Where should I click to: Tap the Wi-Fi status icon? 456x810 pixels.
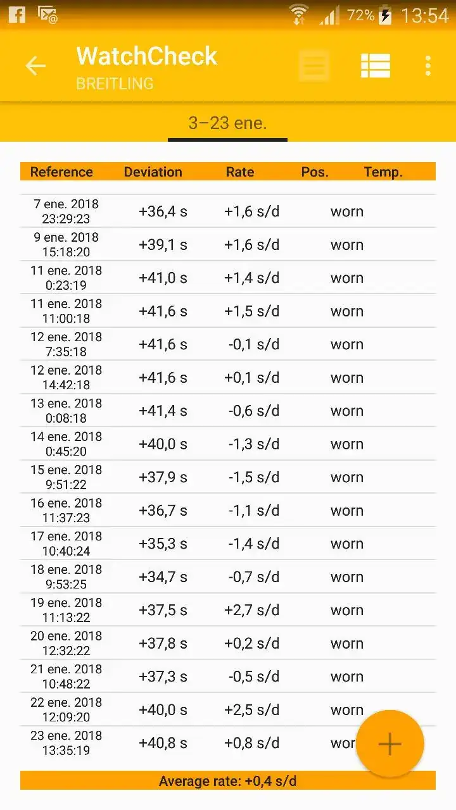point(298,15)
